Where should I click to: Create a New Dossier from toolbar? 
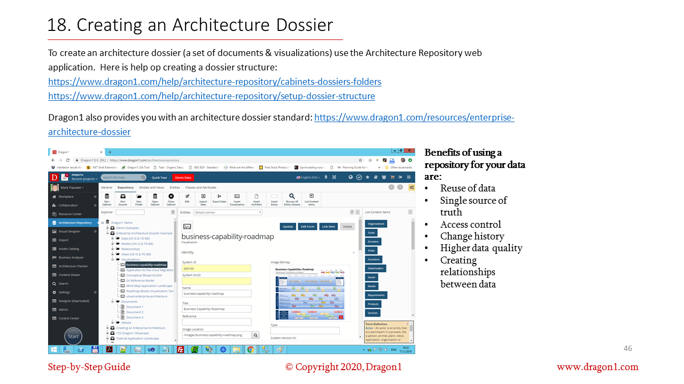[122, 198]
